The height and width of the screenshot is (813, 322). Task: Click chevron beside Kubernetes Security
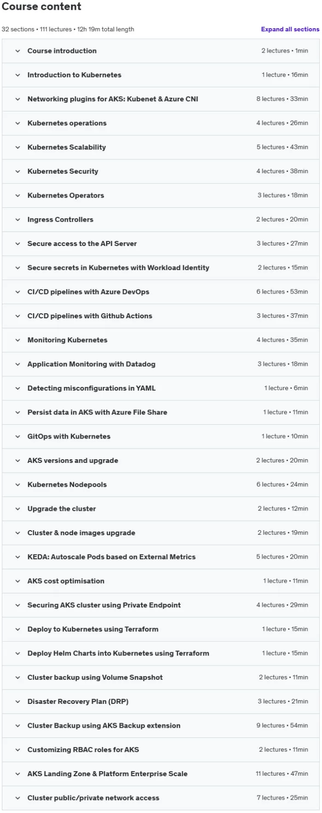pos(17,171)
